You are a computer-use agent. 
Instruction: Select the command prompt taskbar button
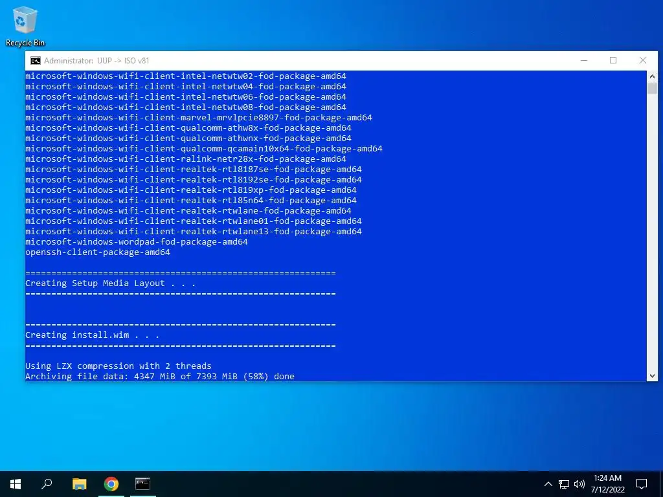142,483
